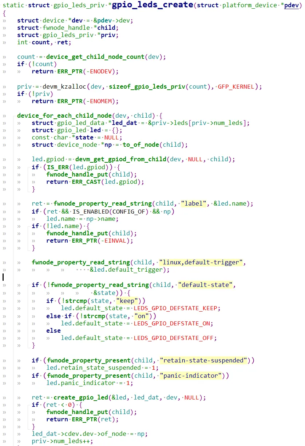
Task: Click the to_of_node call
Action: pos(141,145)
